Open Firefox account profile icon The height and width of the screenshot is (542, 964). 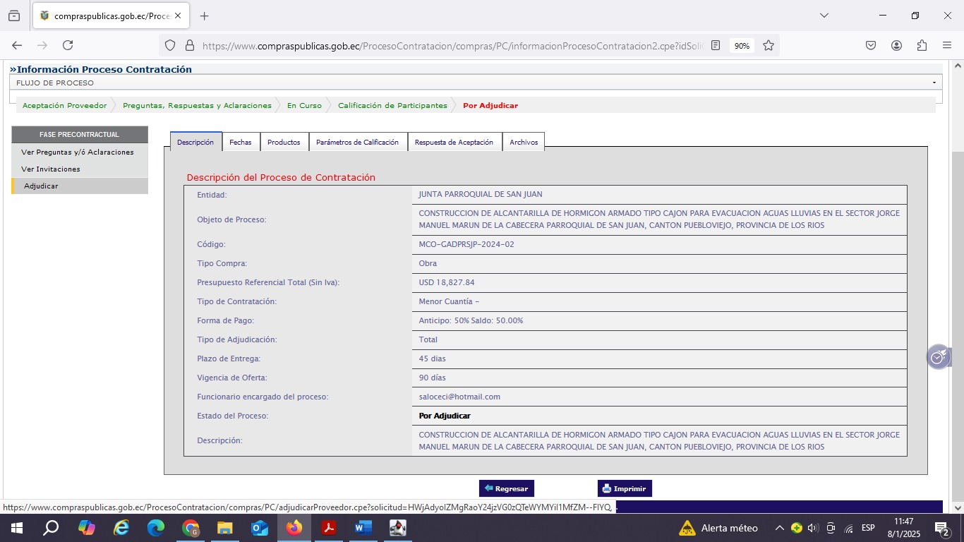pyautogui.click(x=896, y=45)
